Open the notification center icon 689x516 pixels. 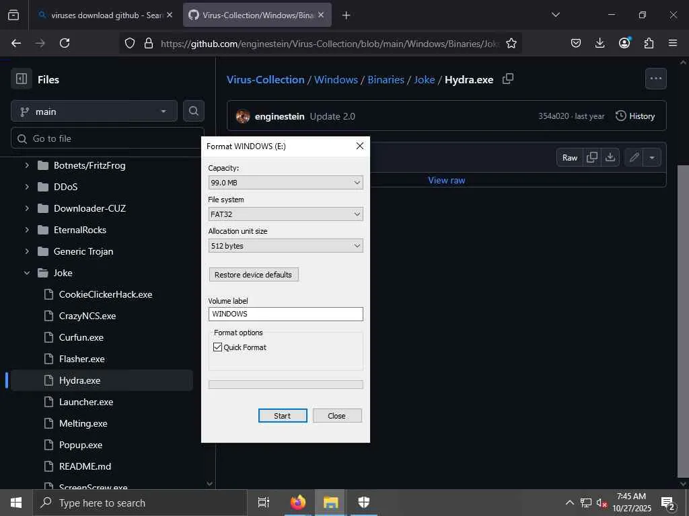pyautogui.click(x=667, y=503)
